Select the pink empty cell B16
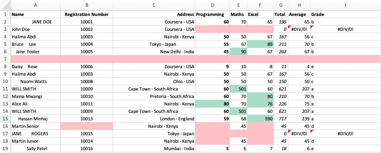The height and width of the screenshot is (153, 381). pos(86,126)
